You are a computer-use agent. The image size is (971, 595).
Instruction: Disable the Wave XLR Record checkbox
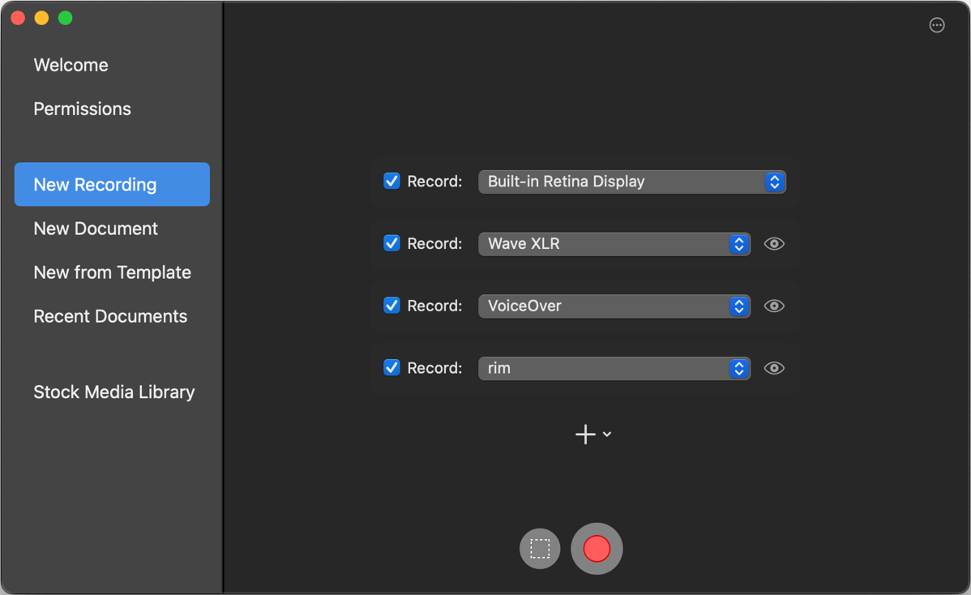[391, 243]
